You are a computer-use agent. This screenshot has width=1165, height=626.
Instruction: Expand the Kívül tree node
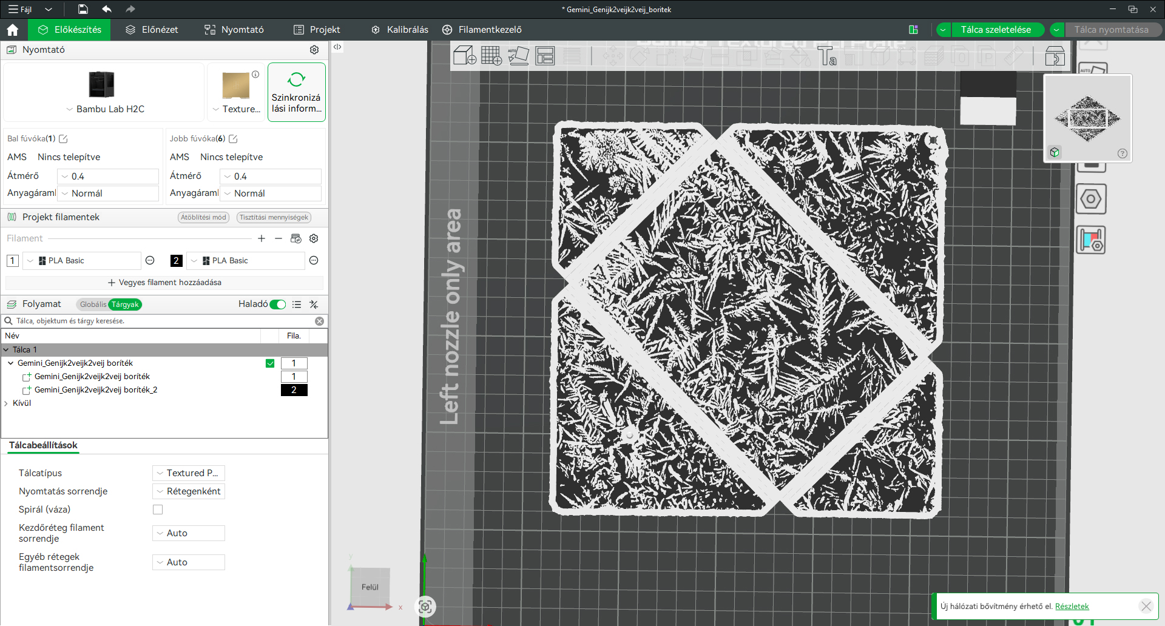click(6, 403)
